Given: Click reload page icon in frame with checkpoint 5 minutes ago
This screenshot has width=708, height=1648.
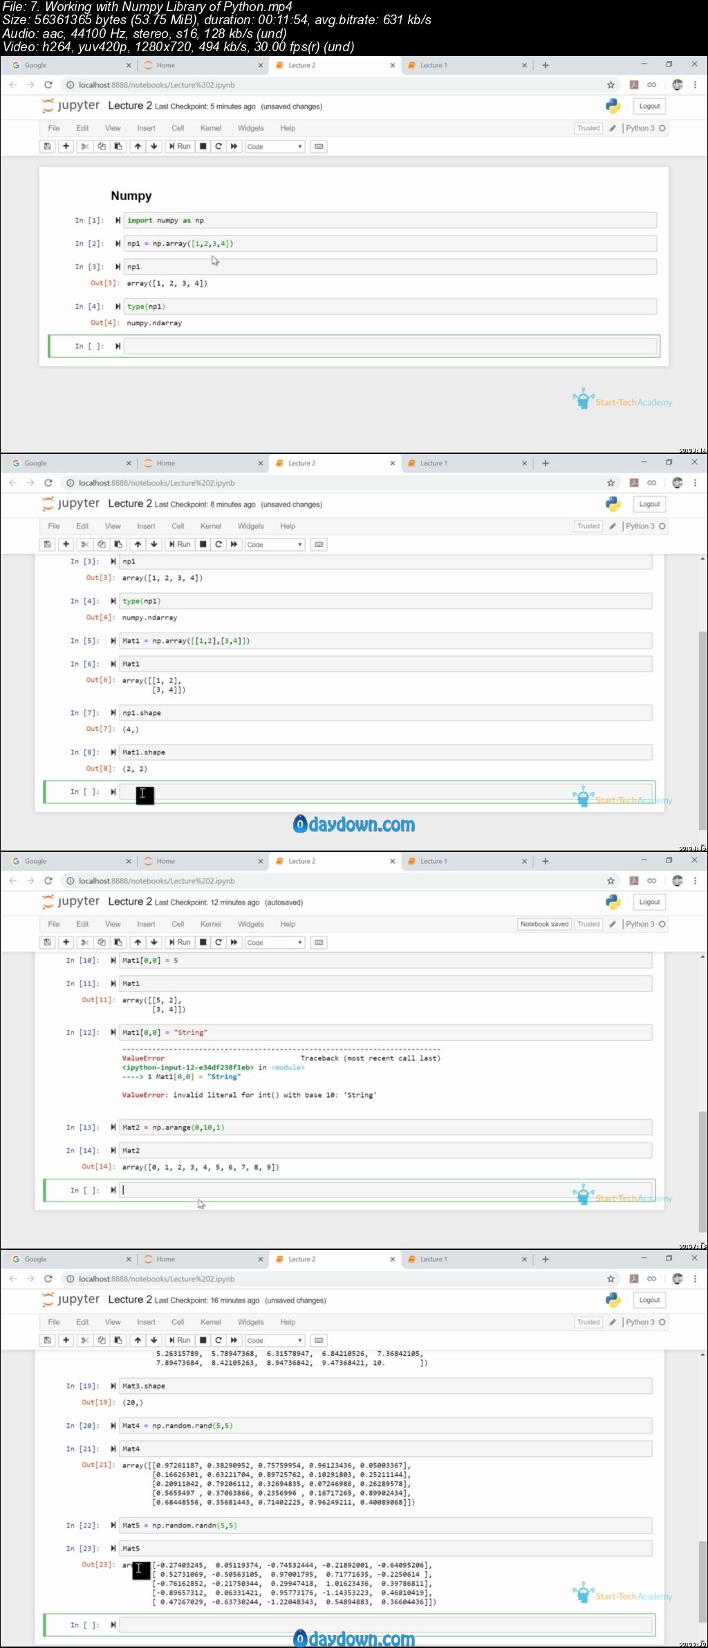Looking at the screenshot, I should point(48,85).
